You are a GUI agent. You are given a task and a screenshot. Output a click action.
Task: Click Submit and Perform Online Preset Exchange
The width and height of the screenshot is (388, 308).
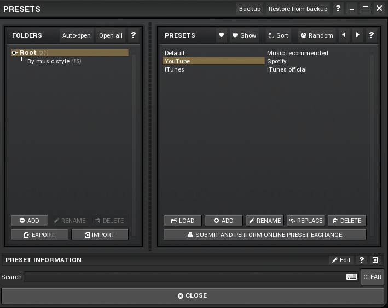click(265, 235)
